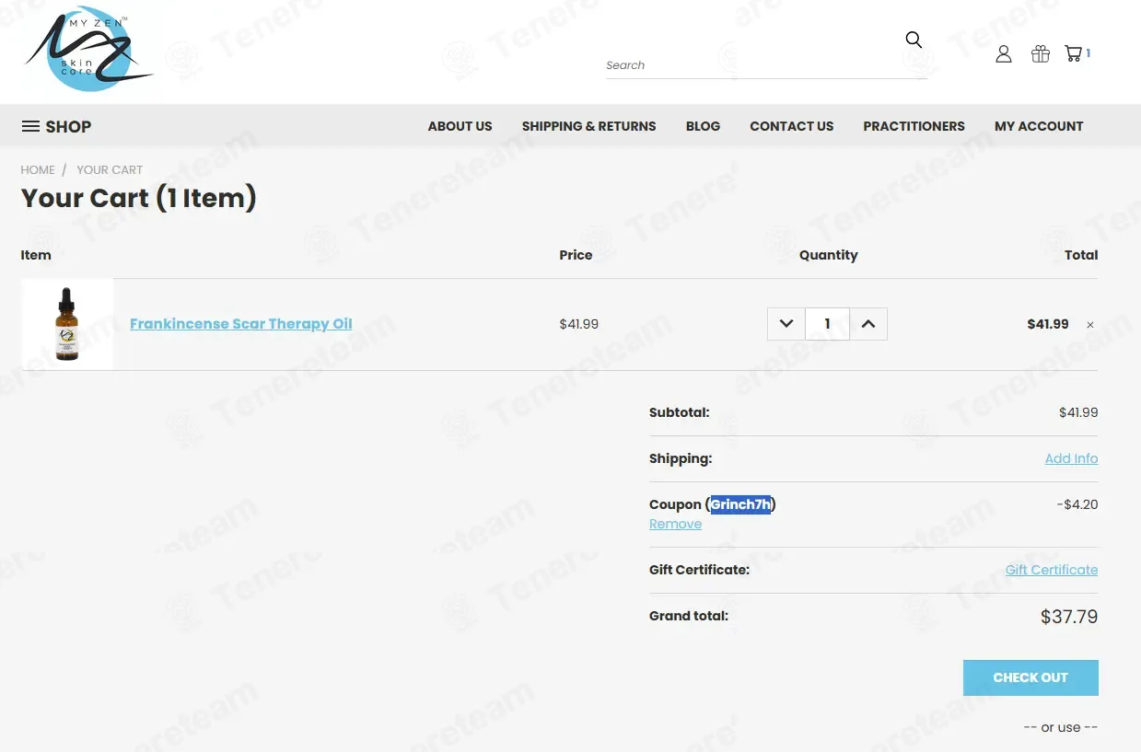Click the item price $41.99 in Price column
The height and width of the screenshot is (752, 1141).
click(x=579, y=324)
